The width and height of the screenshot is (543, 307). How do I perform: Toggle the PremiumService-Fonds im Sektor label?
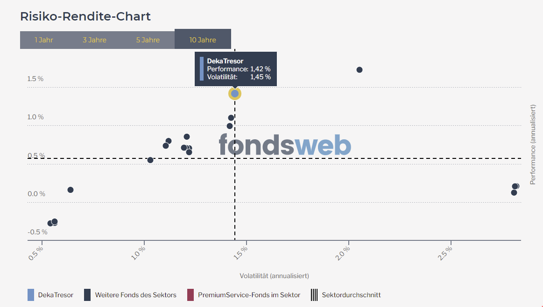pos(249,295)
